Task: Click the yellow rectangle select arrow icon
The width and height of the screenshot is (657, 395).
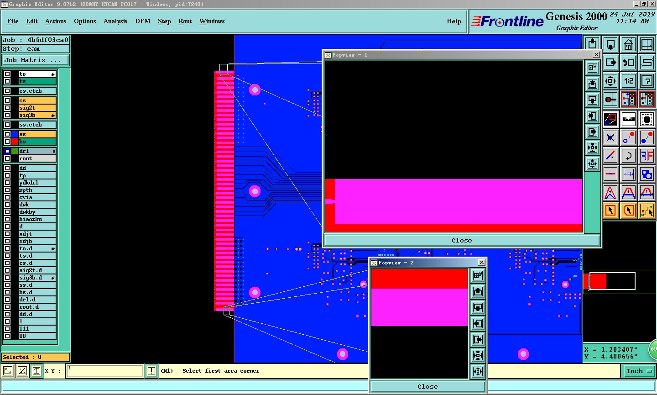Action: (x=610, y=211)
